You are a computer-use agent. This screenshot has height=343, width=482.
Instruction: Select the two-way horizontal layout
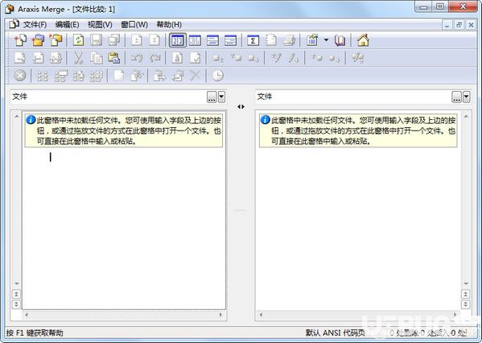212,40
